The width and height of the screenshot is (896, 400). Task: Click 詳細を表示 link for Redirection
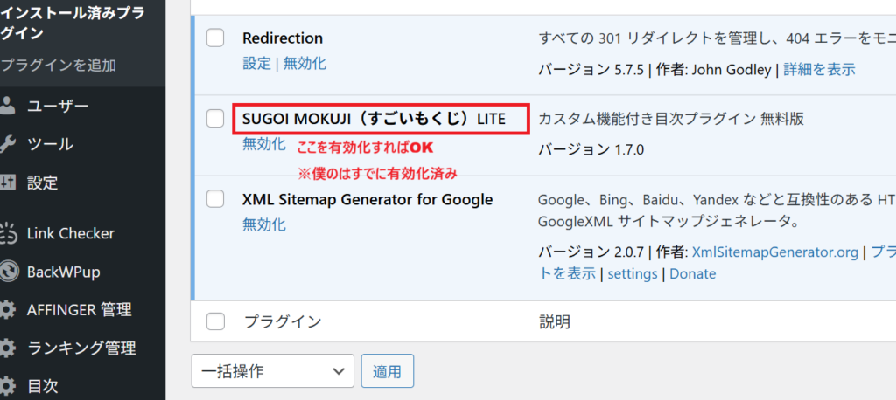coord(819,69)
